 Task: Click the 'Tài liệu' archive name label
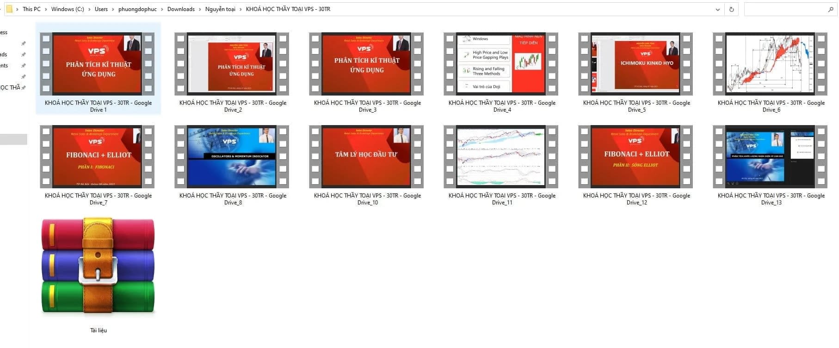click(x=99, y=330)
